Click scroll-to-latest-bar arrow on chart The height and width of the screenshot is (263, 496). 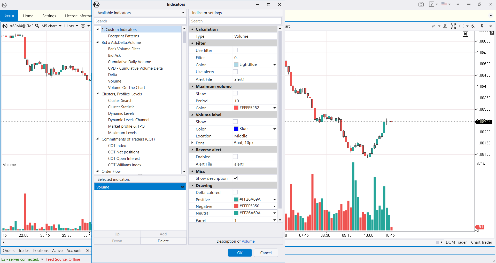coord(466,34)
